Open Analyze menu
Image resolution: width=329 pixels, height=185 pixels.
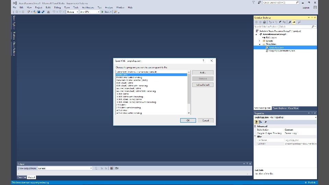click(109, 7)
